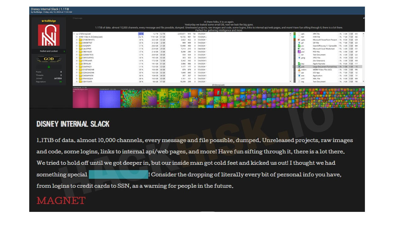Select the 'Large Document Format' highlighted row
Viewport: 402px width, 226px height.
[328, 67]
